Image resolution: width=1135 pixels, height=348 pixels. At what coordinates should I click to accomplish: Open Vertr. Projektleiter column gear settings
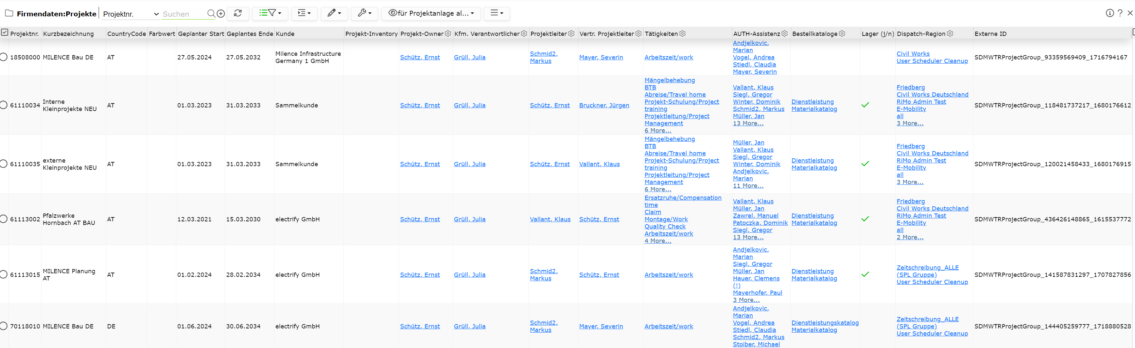tap(638, 33)
